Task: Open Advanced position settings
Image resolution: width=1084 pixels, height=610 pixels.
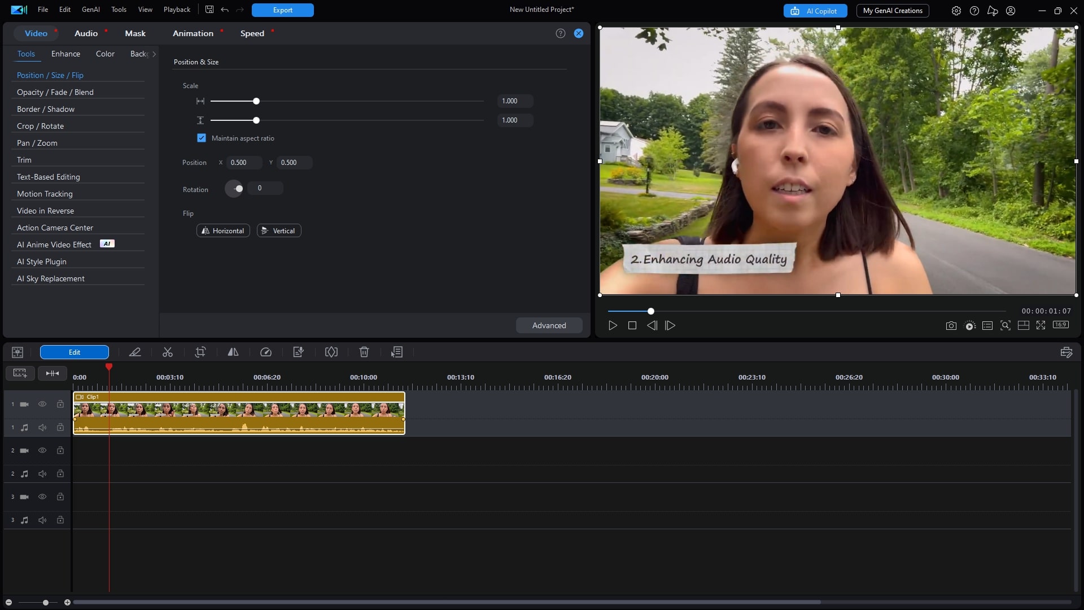Action: tap(549, 325)
